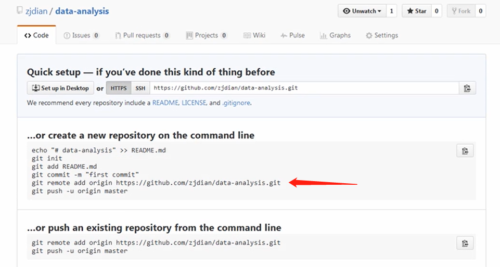
Task: Open the Graphs tab
Action: (335, 35)
